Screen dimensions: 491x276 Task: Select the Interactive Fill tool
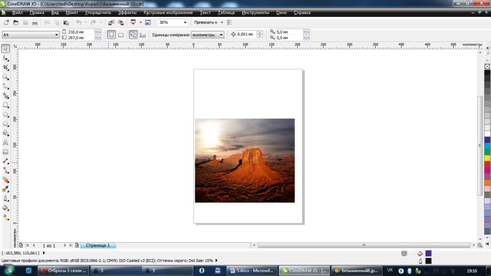tap(5, 217)
